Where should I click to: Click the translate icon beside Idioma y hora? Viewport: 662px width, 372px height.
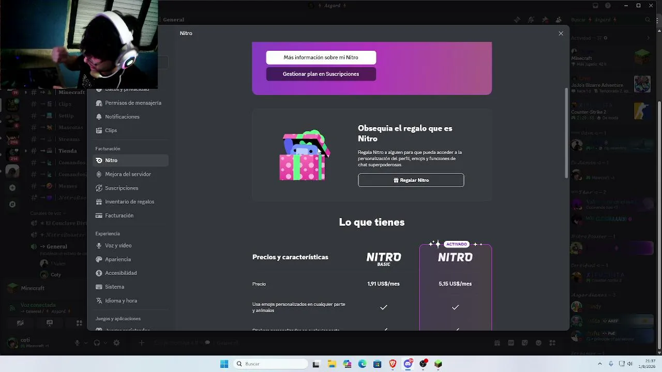coord(99,301)
